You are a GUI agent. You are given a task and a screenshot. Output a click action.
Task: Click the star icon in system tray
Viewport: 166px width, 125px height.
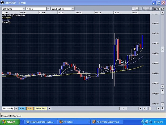click(x=151, y=122)
